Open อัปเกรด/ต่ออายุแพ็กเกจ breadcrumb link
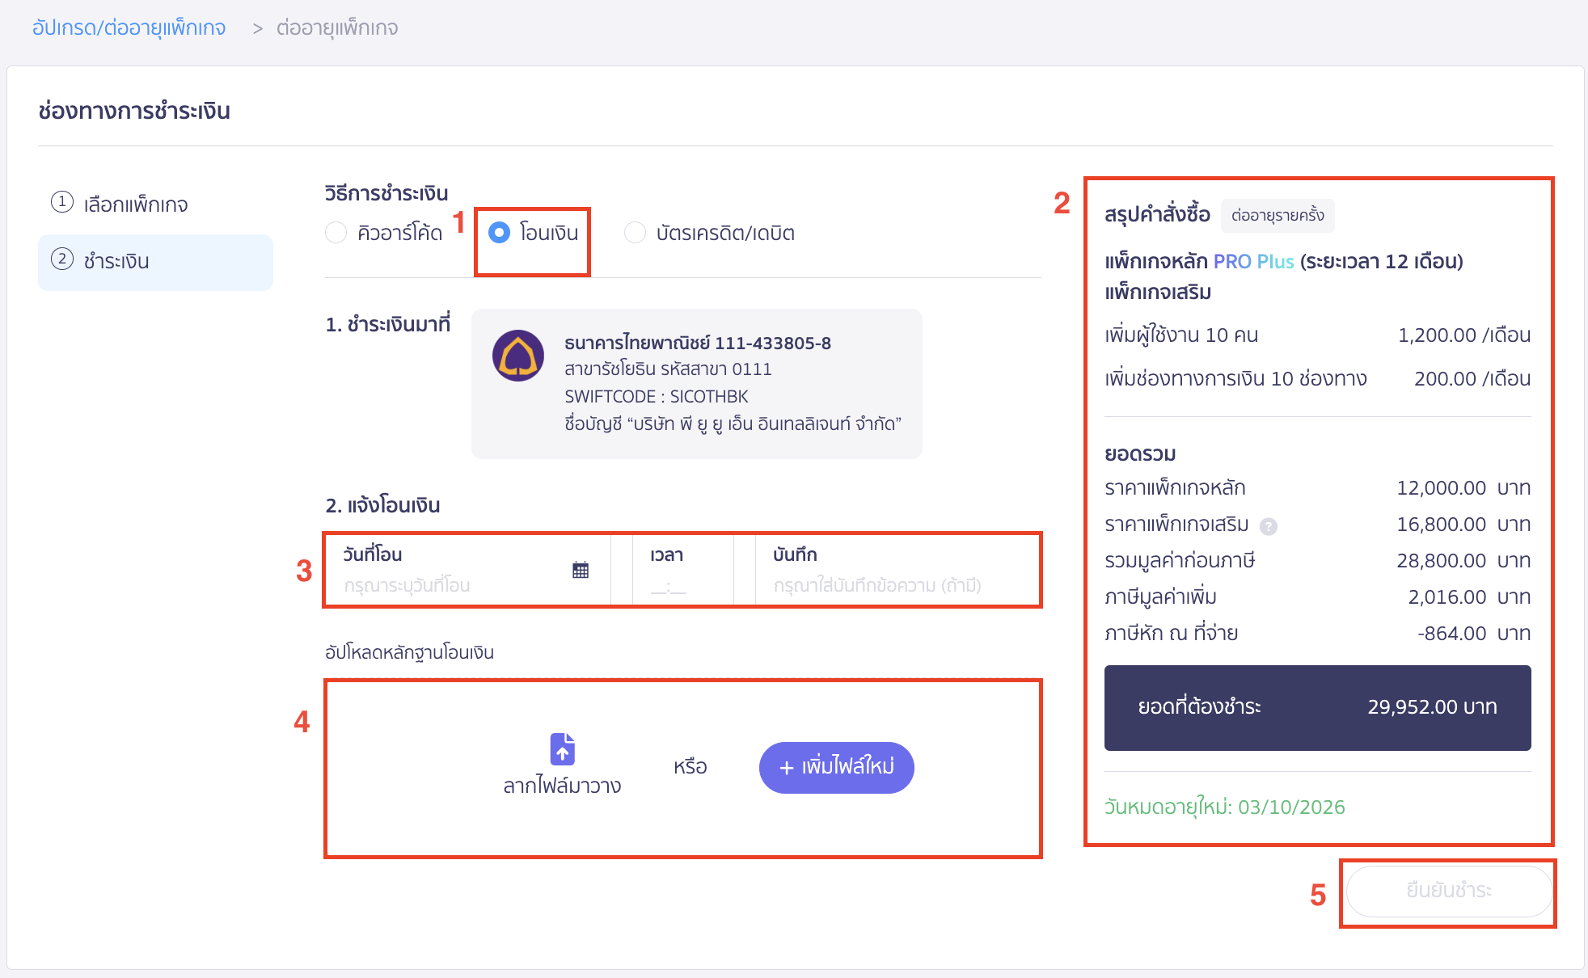1588x978 pixels. click(x=129, y=28)
